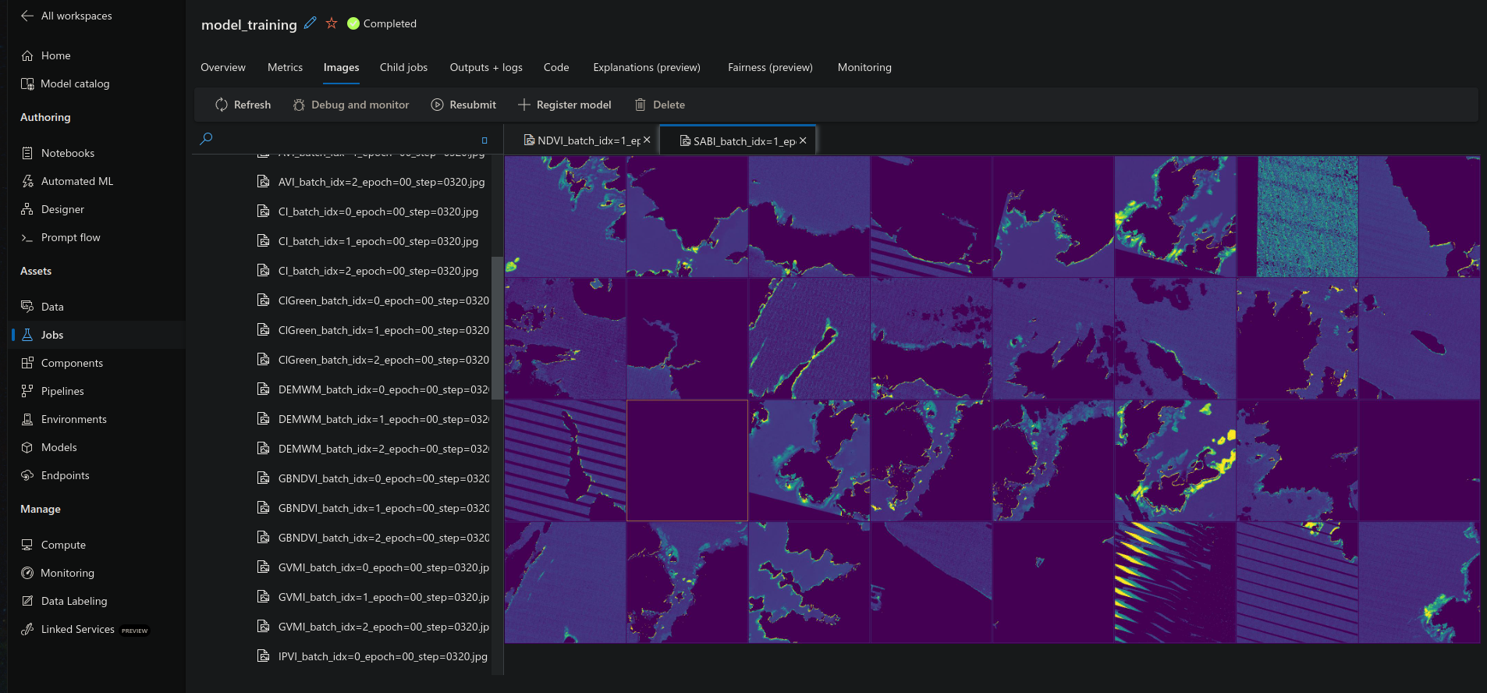This screenshot has width=1487, height=693.
Task: Select DEMWM_batch_idx=0 file in list
Action: (373, 389)
